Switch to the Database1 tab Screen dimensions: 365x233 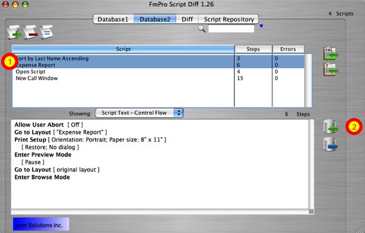coord(113,19)
